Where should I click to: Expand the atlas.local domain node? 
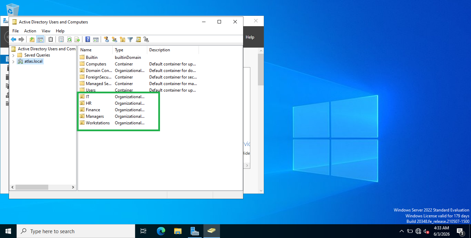13,62
